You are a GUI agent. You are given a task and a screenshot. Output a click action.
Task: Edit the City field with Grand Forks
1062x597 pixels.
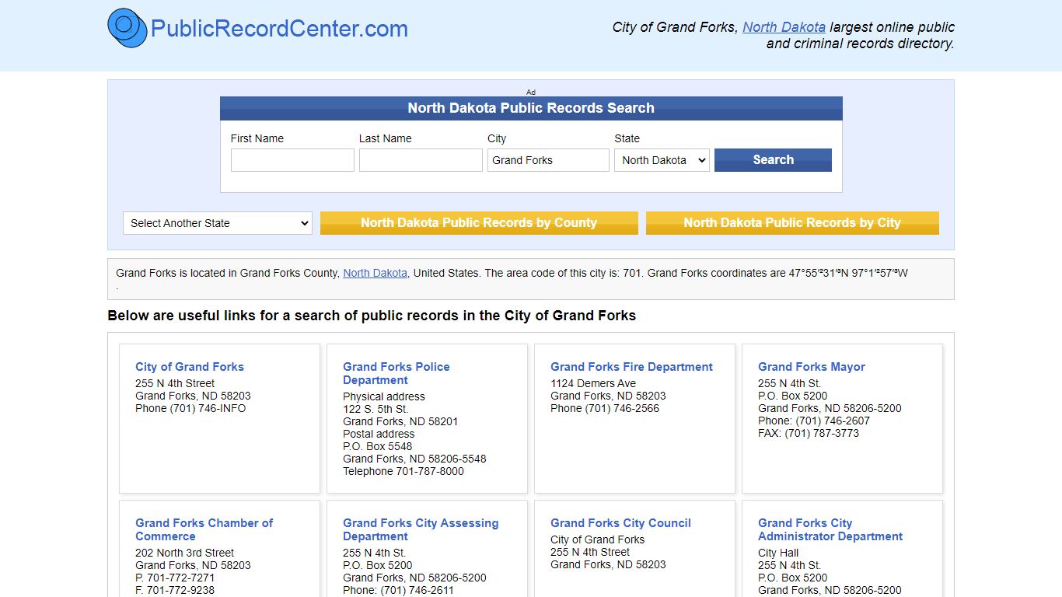click(x=548, y=160)
